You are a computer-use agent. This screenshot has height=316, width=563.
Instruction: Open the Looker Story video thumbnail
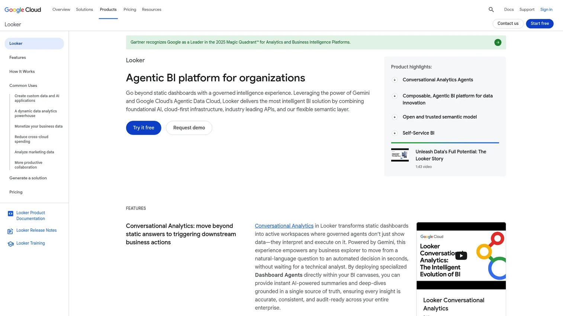pos(400,155)
